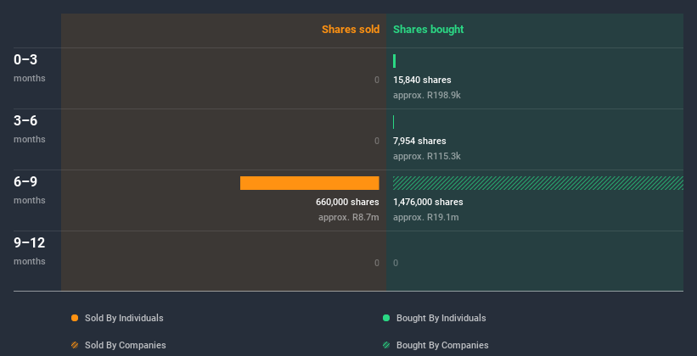
Task: Click the green Bought By Individuals legend dot
Action: tap(386, 318)
